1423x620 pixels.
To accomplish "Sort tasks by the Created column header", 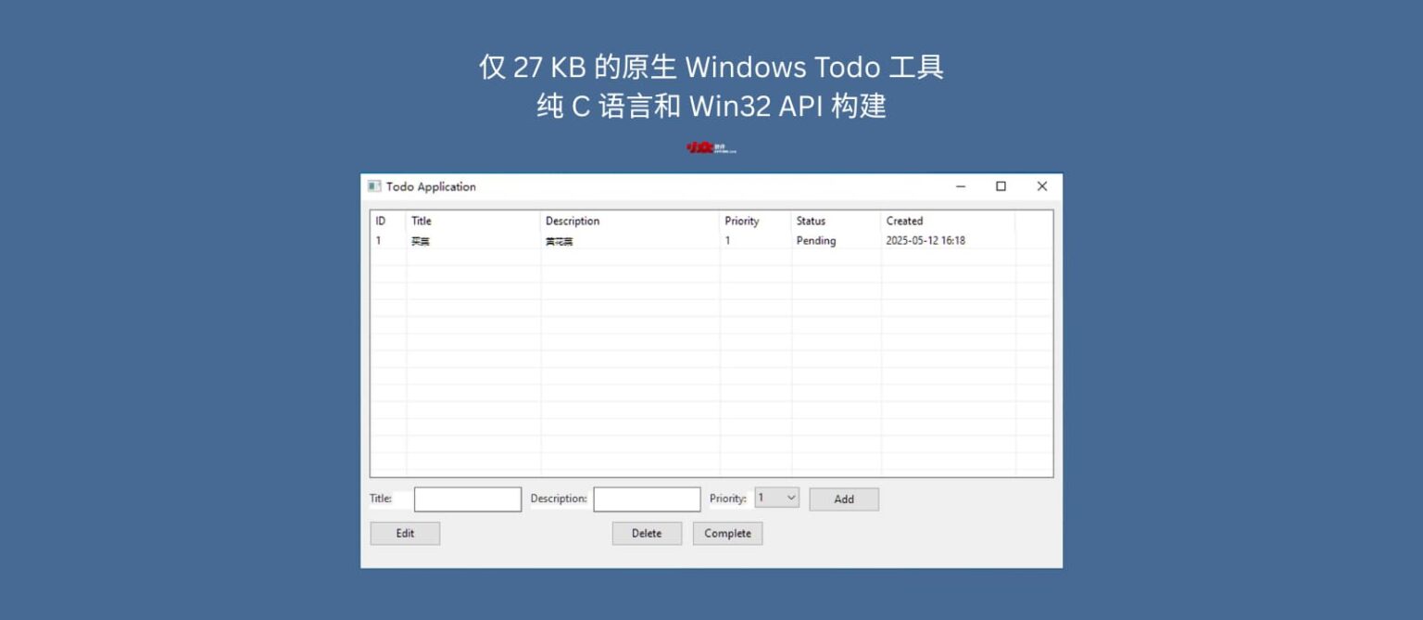I will point(904,221).
